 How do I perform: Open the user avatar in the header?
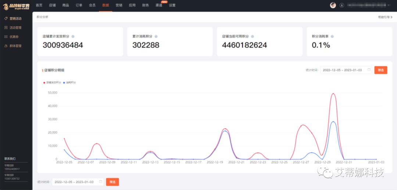pyautogui.click(x=333, y=5)
